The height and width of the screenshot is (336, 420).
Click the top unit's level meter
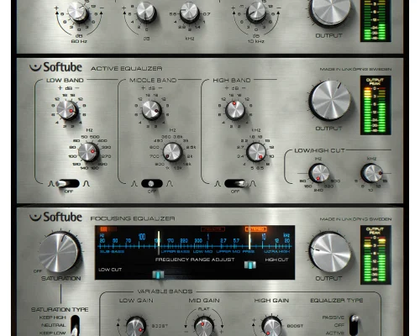[x=375, y=20]
